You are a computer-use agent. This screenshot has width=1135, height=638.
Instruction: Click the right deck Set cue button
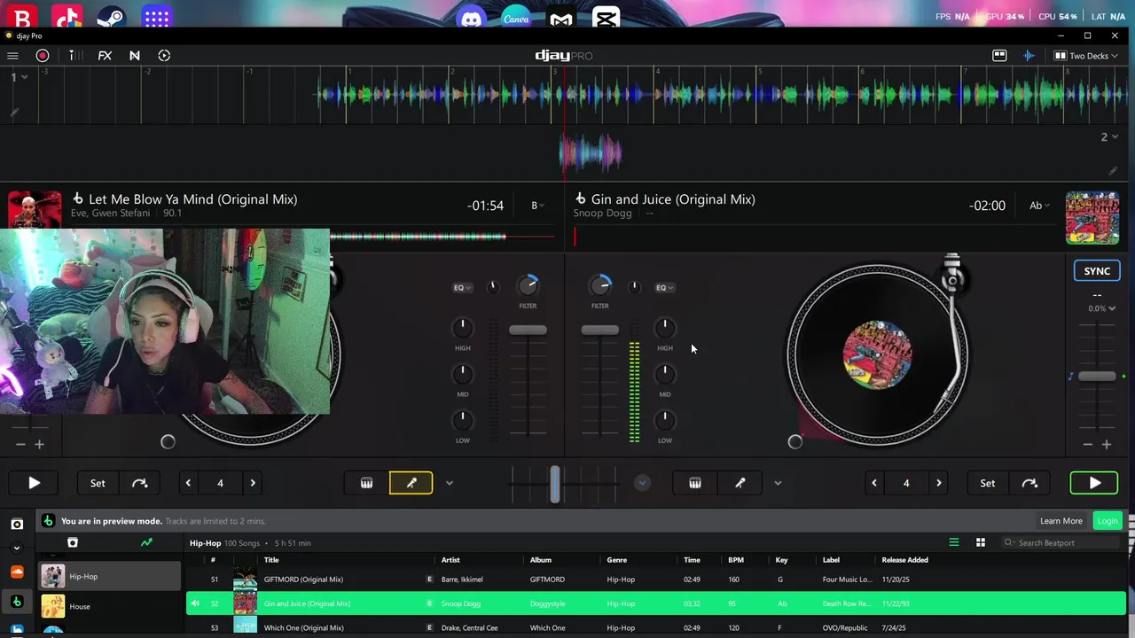[x=987, y=483]
